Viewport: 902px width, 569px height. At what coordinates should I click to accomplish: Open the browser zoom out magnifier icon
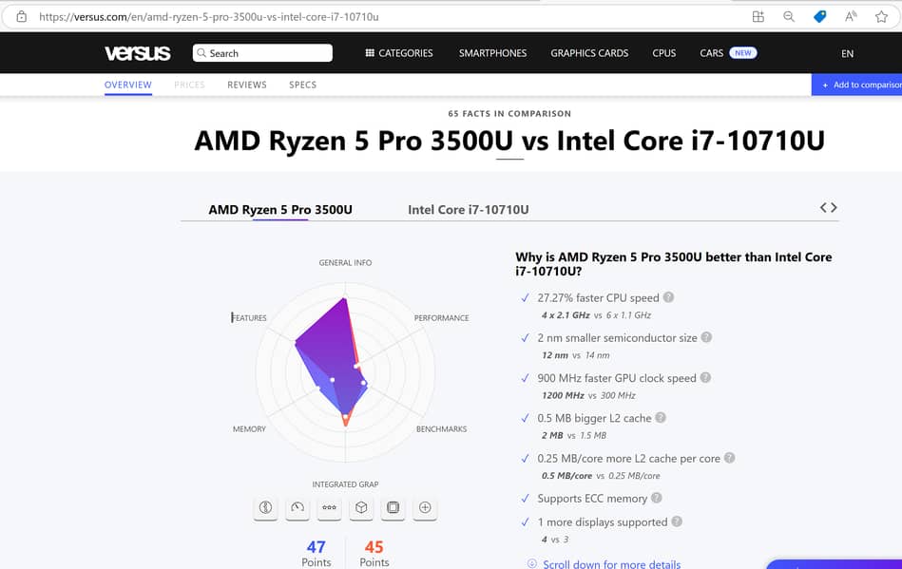[789, 16]
